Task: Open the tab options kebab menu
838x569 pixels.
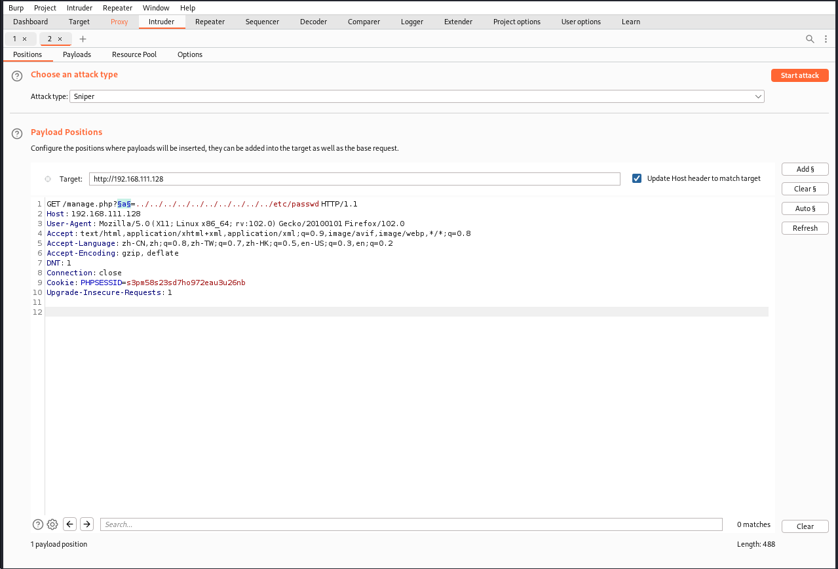Action: click(824, 39)
